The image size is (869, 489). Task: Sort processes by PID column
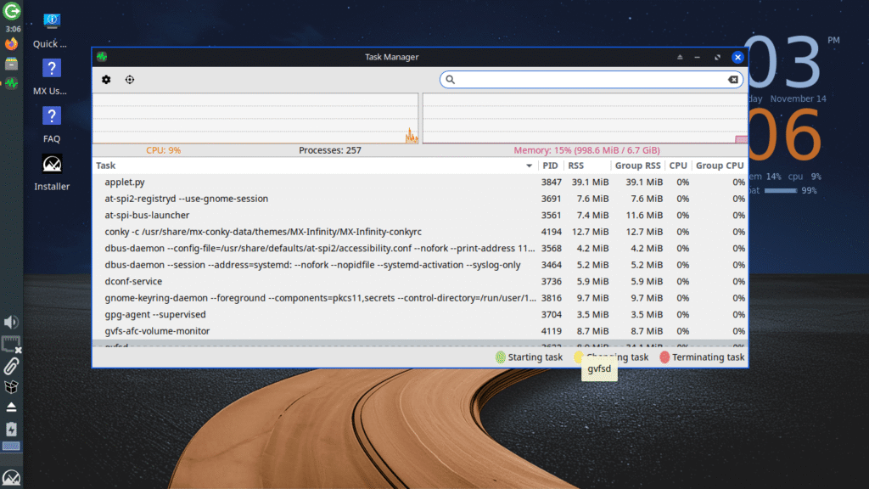click(550, 166)
